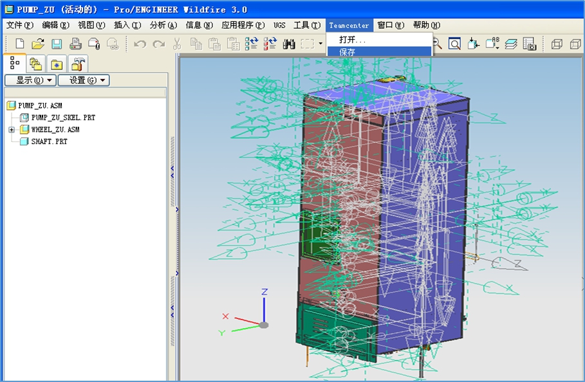
Task: Click the Open folder icon in toolbar
Action: [x=39, y=44]
